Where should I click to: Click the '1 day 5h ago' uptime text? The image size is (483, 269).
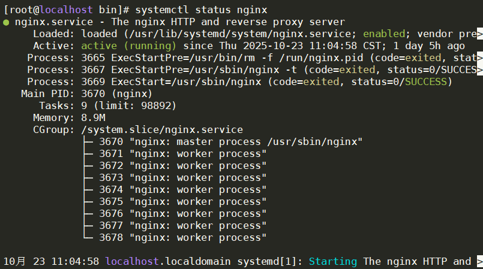[x=429, y=46]
